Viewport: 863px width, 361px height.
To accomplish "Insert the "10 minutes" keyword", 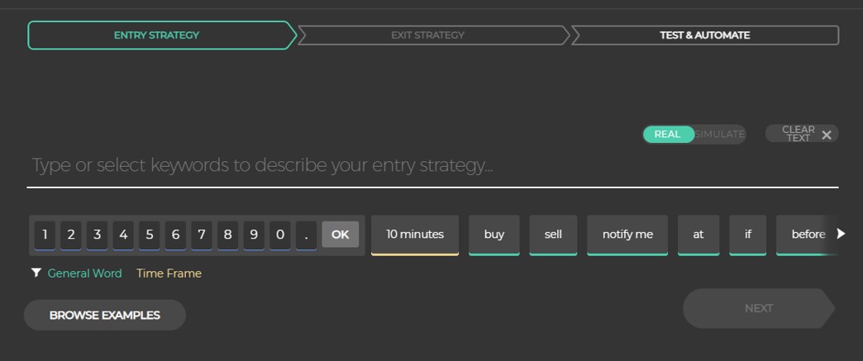I will tap(415, 235).
